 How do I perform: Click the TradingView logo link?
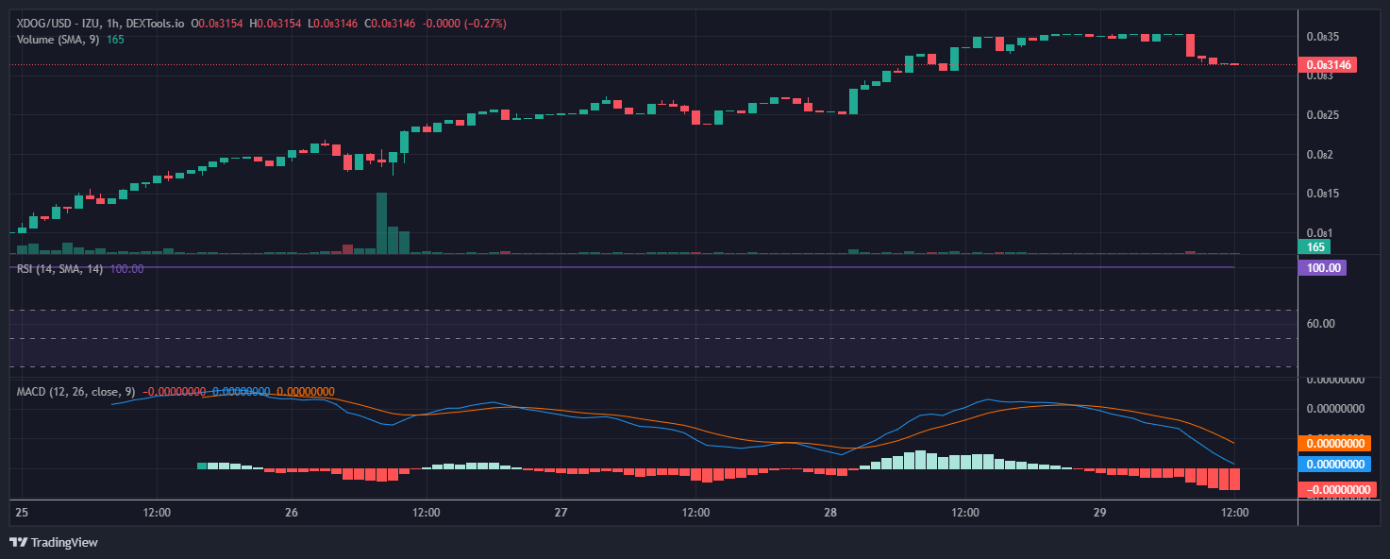point(54,543)
